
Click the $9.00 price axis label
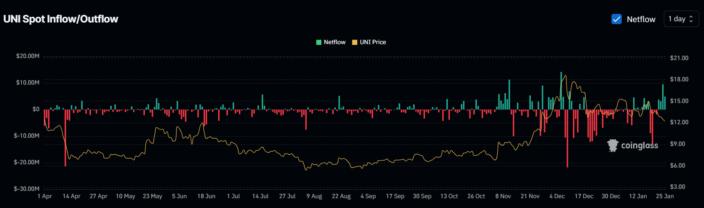point(677,144)
